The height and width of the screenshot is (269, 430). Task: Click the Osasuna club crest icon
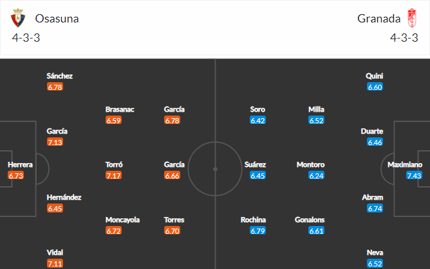click(x=18, y=18)
